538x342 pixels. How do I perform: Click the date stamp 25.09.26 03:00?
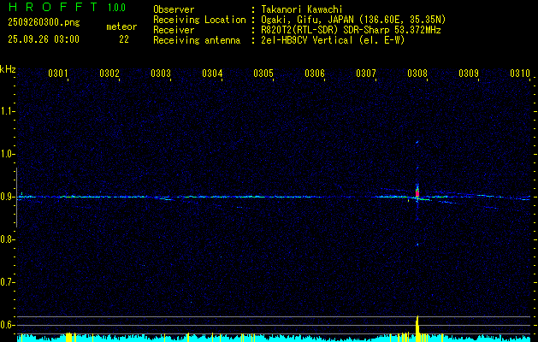coord(44,39)
